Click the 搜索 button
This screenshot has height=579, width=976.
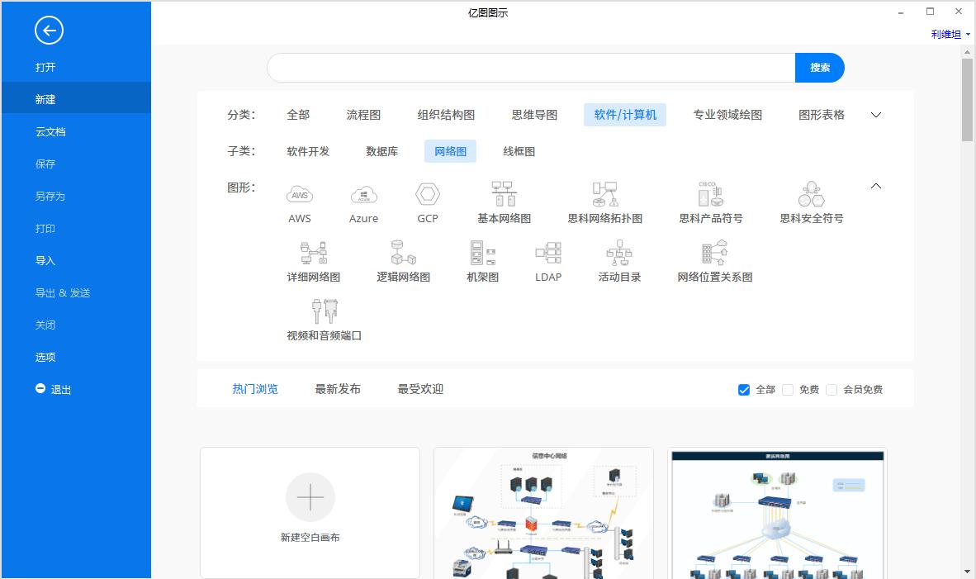820,67
